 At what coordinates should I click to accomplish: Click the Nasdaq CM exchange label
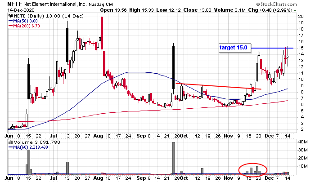[x=101, y=4]
